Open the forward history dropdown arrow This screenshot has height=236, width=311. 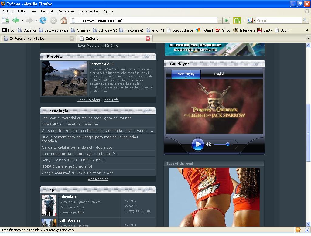click(36, 20)
